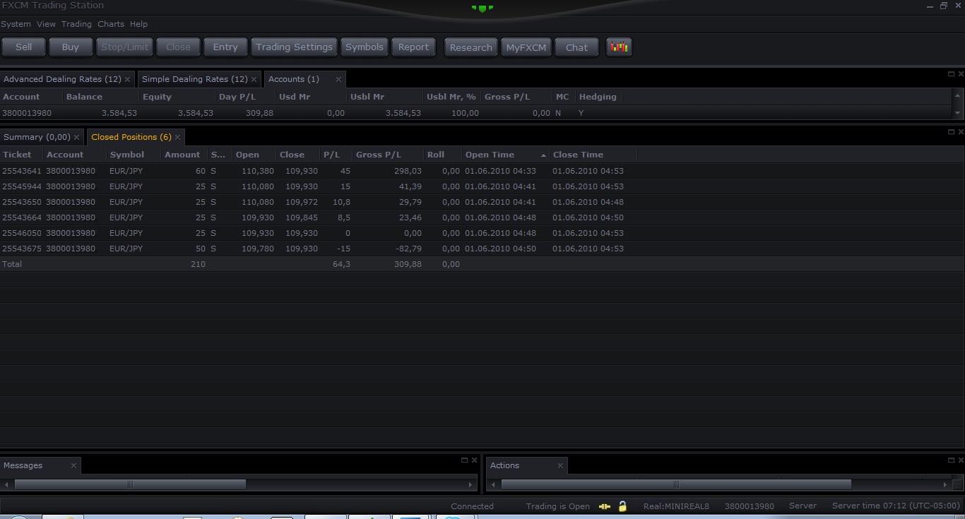
Task: Maximize the Messages panel
Action: tap(464, 460)
